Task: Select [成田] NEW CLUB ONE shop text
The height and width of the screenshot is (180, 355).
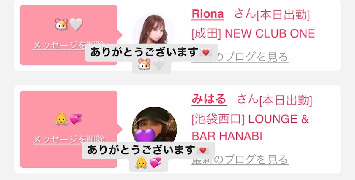Action: tap(253, 34)
